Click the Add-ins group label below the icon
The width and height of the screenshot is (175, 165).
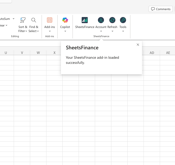pos(49,36)
